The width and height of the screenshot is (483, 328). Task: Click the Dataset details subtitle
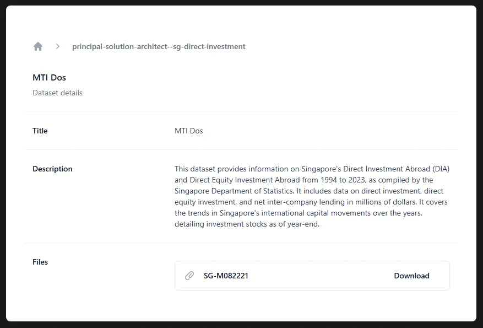point(57,93)
